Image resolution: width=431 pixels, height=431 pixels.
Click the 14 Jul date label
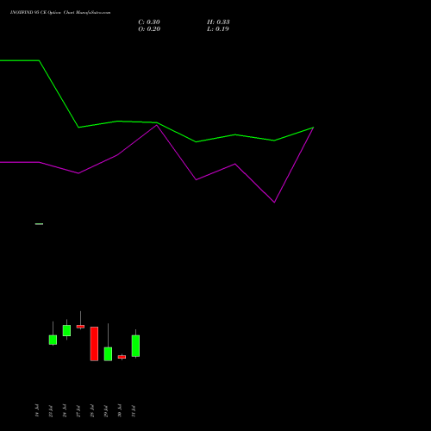point(37,410)
